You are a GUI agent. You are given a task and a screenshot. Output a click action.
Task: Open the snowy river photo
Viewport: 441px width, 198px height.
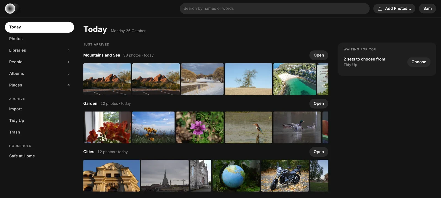click(202, 79)
